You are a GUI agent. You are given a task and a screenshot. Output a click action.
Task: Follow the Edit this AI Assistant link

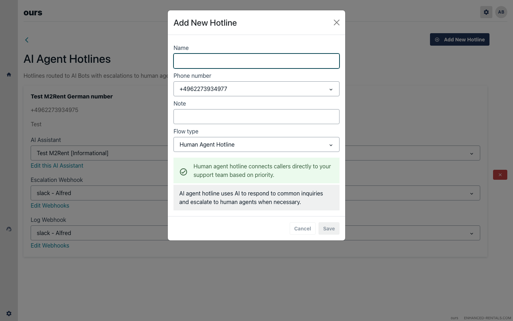coord(57,165)
